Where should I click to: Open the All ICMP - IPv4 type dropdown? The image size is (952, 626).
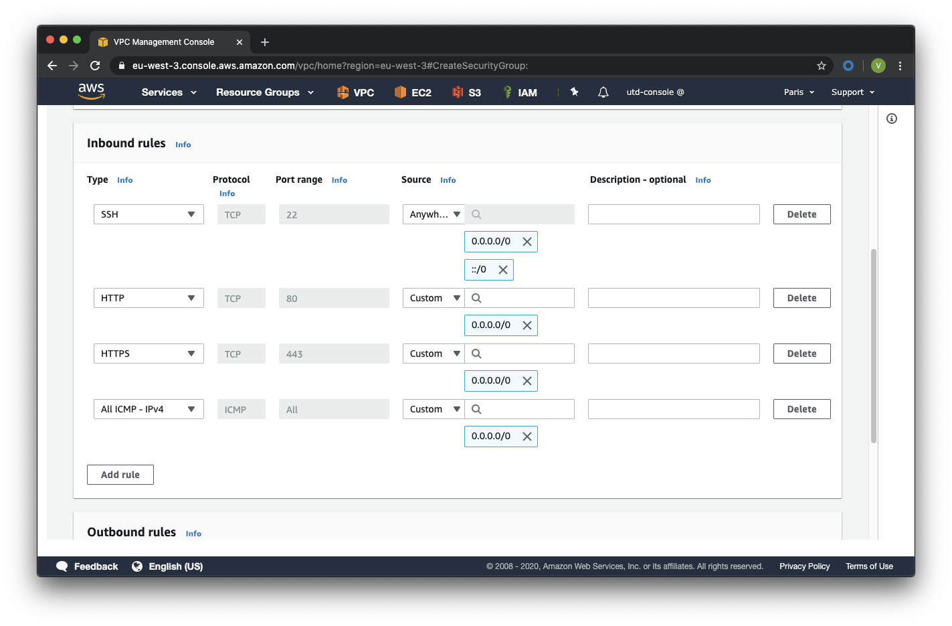tap(149, 409)
